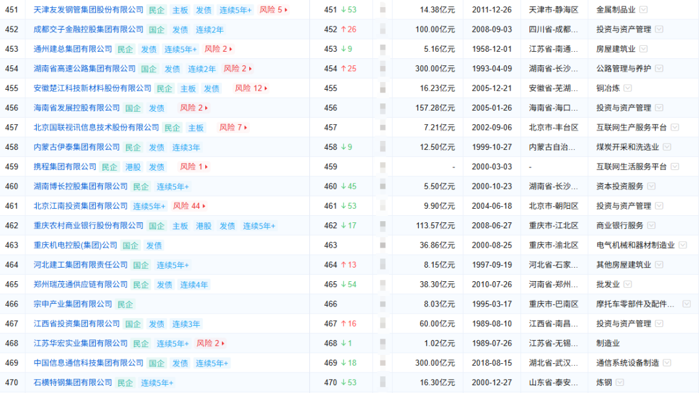The height and width of the screenshot is (393, 699).
Task: Open dropdown next to 通信系统设备制造
Action: [x=667, y=363]
